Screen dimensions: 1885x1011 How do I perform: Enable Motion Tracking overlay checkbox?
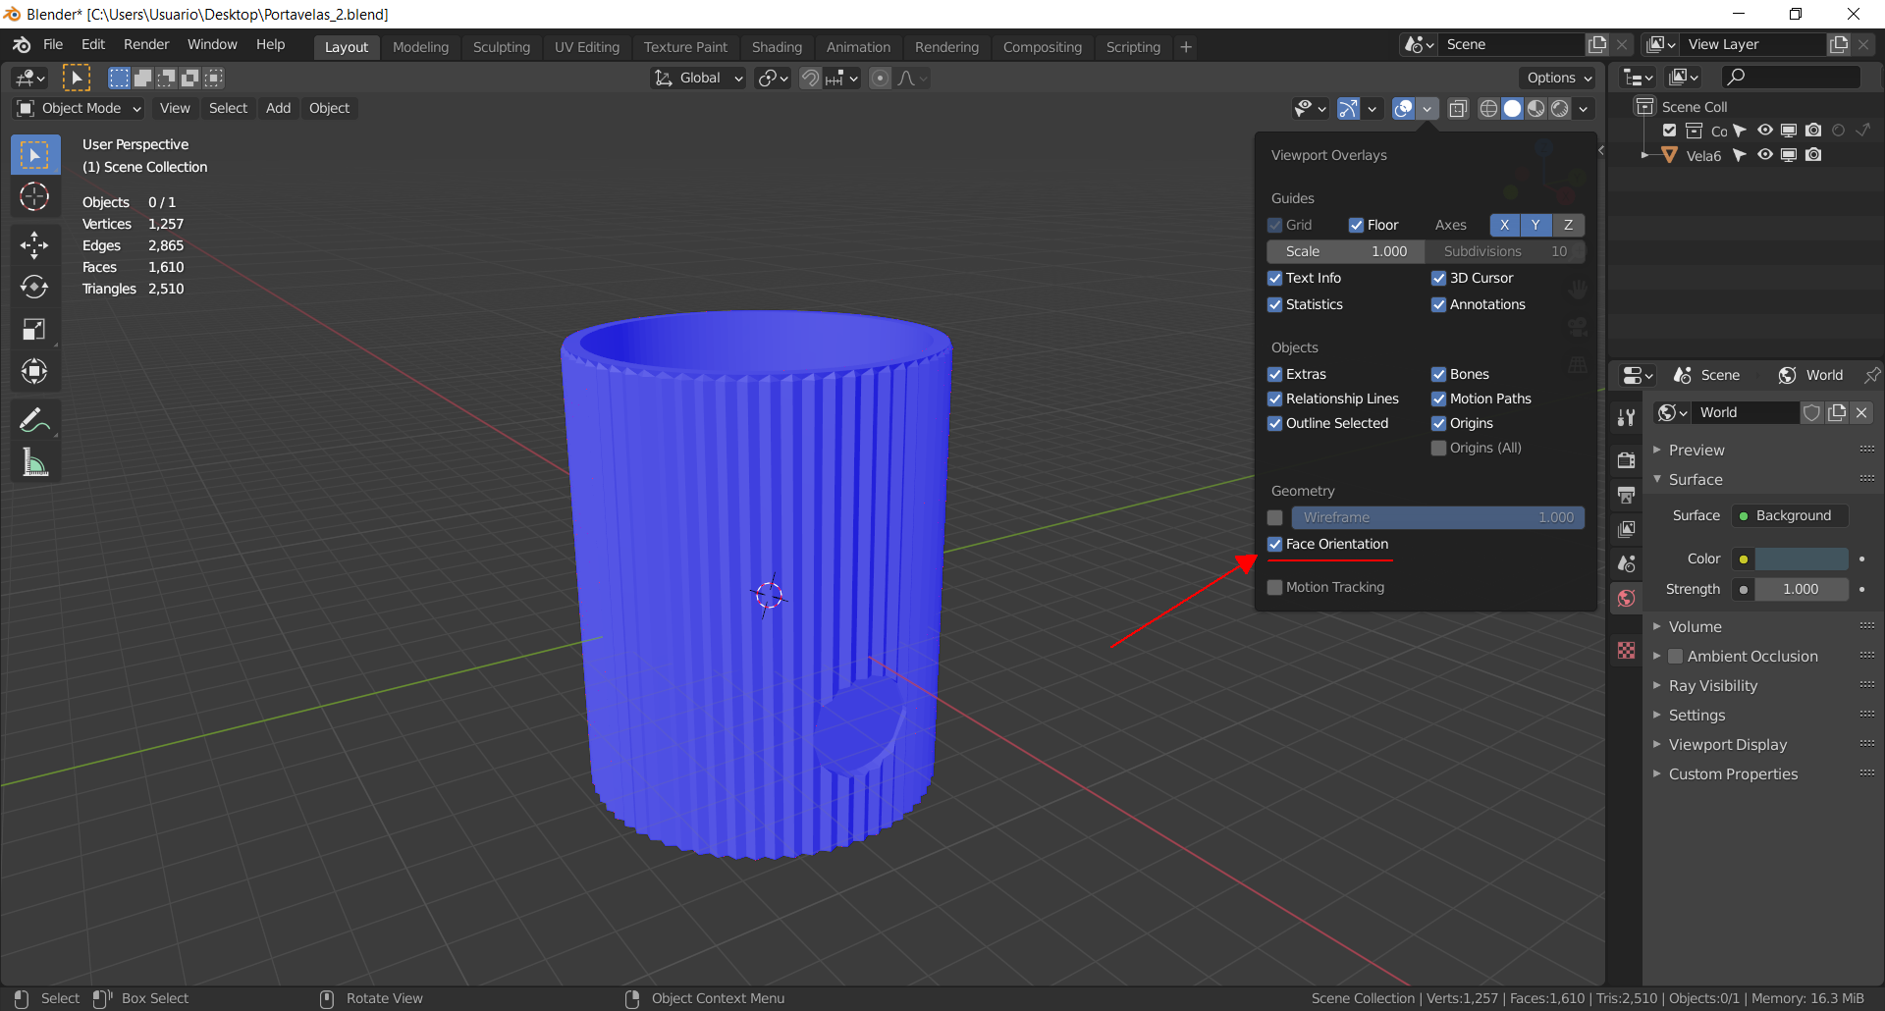coord(1275,587)
